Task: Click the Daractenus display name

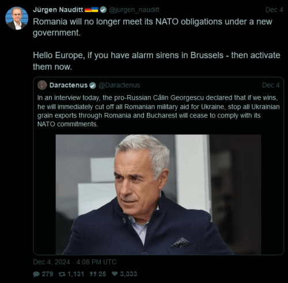Action: tap(69, 85)
